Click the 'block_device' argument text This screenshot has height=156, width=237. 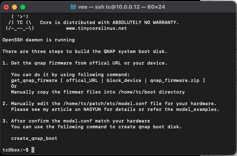point(124,80)
